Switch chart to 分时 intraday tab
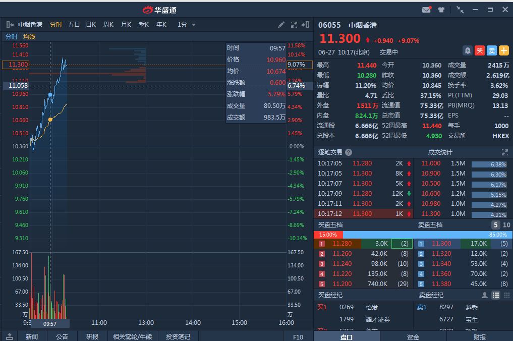 [56, 25]
